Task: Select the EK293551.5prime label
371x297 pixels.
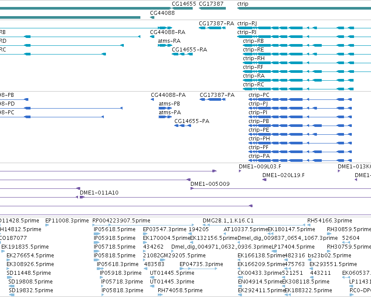Action: tap(333, 265)
